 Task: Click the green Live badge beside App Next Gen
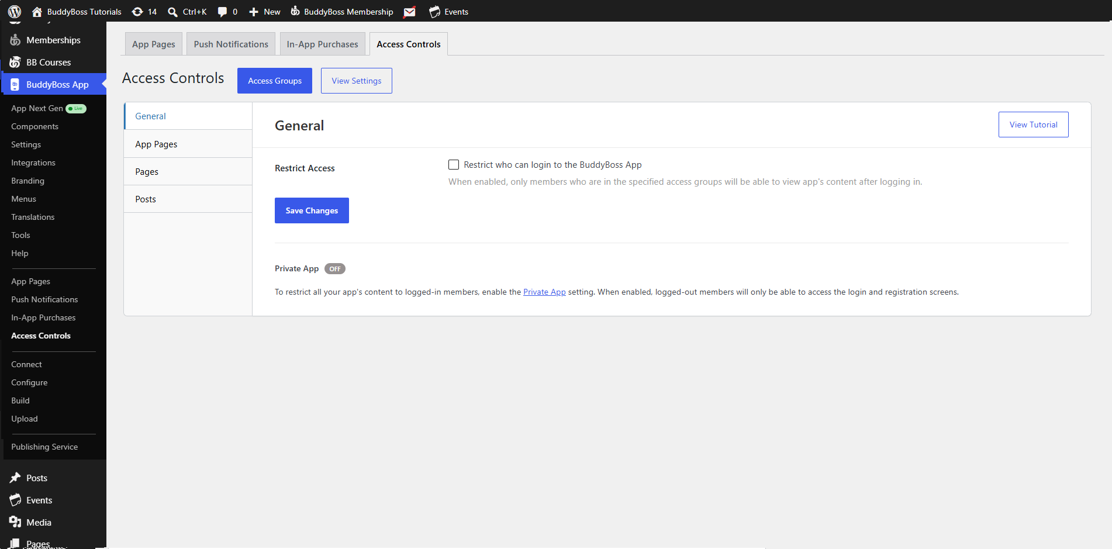[76, 108]
